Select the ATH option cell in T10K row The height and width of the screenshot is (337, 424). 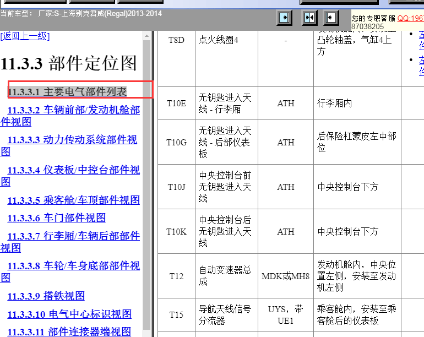click(x=286, y=231)
